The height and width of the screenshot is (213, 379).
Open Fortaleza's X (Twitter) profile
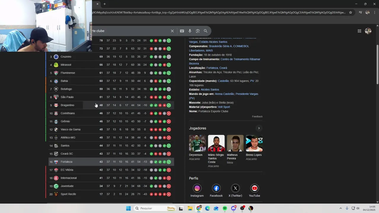235,191
